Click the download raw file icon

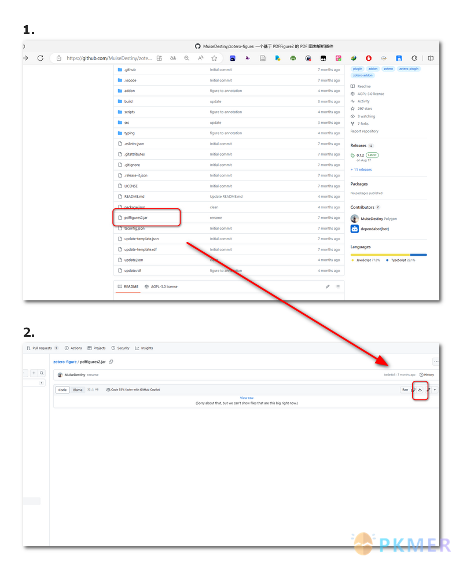420,389
